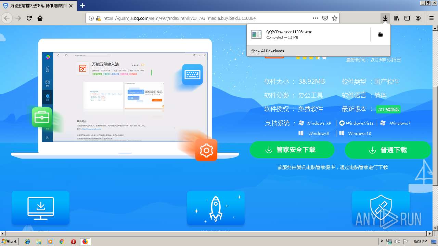Screen dimensions: 438x246
Task: Click the shield feature card
Action: pyautogui.click(x=381, y=208)
